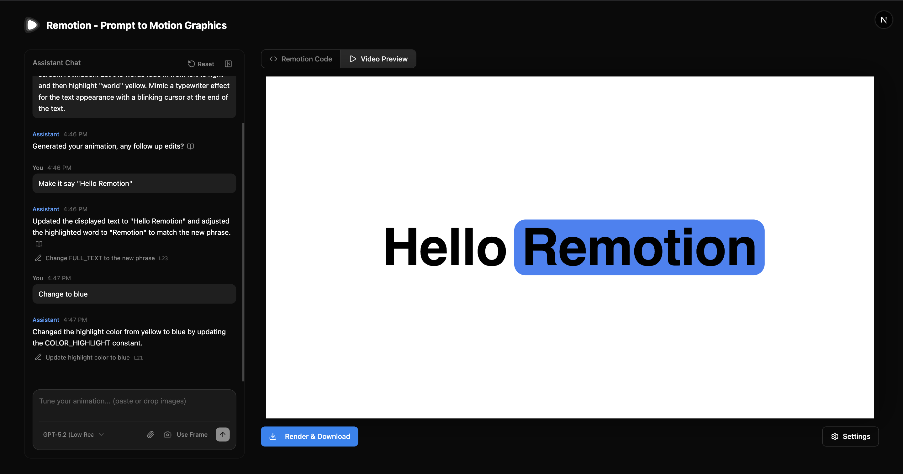
Task: Click the Use Frame camera button
Action: coord(186,434)
